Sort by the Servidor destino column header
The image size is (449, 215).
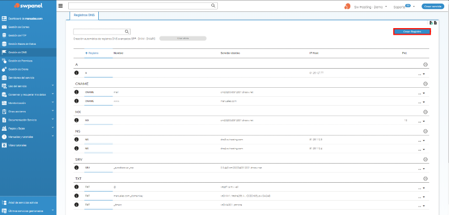(230, 53)
